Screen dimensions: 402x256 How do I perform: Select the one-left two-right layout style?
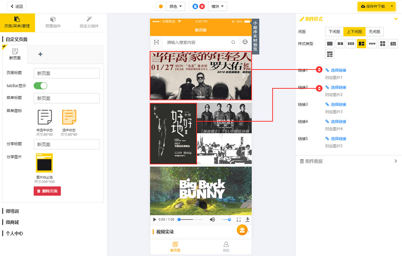tap(362, 44)
